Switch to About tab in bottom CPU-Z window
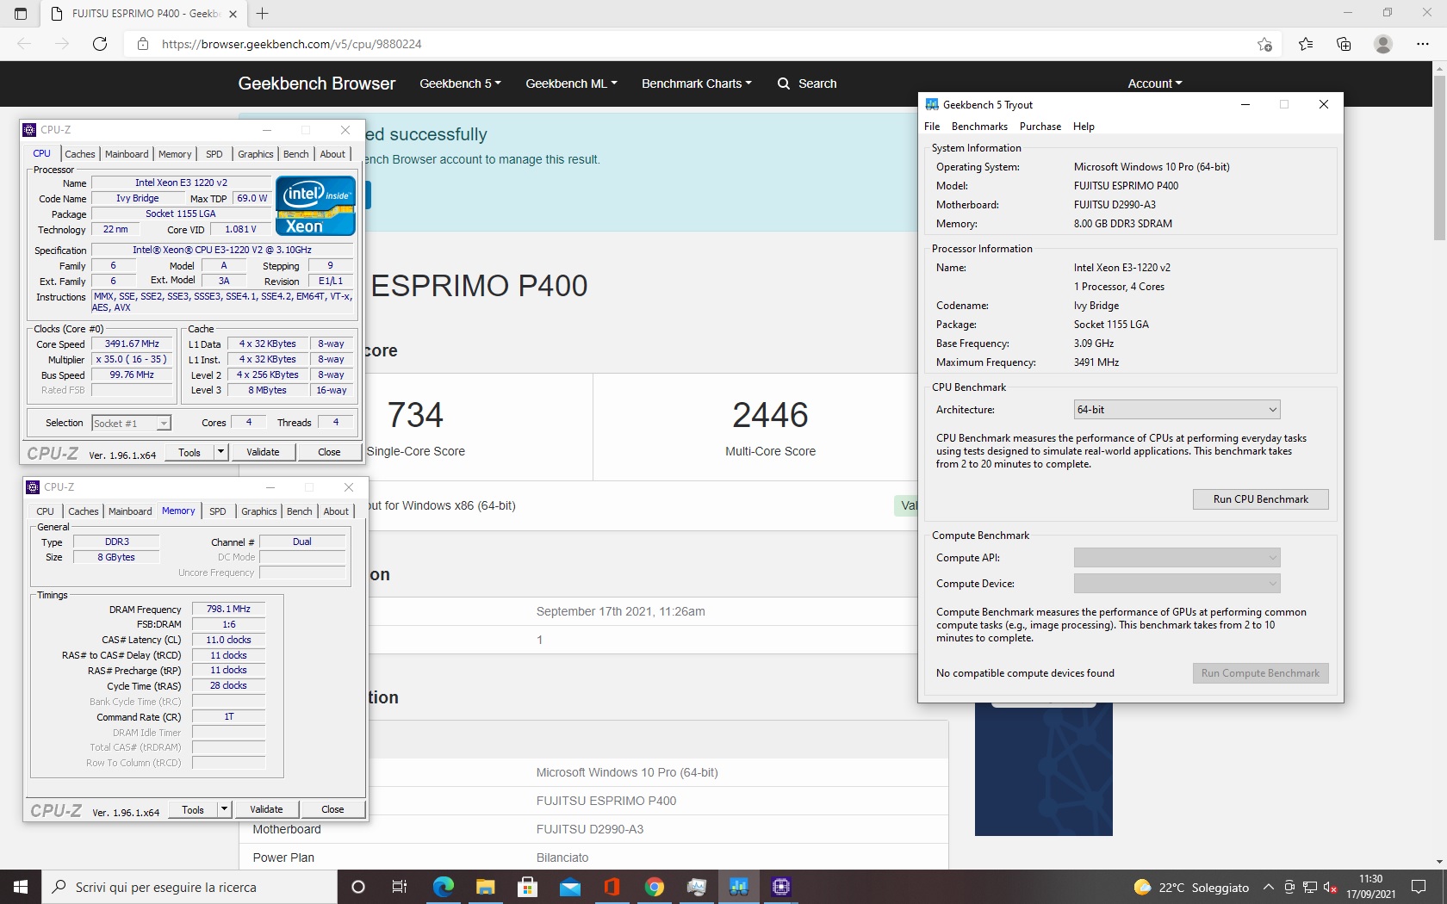The width and height of the screenshot is (1447, 904). coord(336,511)
